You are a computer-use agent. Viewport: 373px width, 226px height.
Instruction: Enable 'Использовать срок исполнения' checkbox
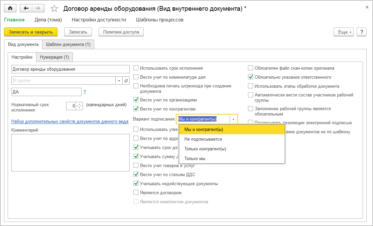pyautogui.click(x=136, y=68)
